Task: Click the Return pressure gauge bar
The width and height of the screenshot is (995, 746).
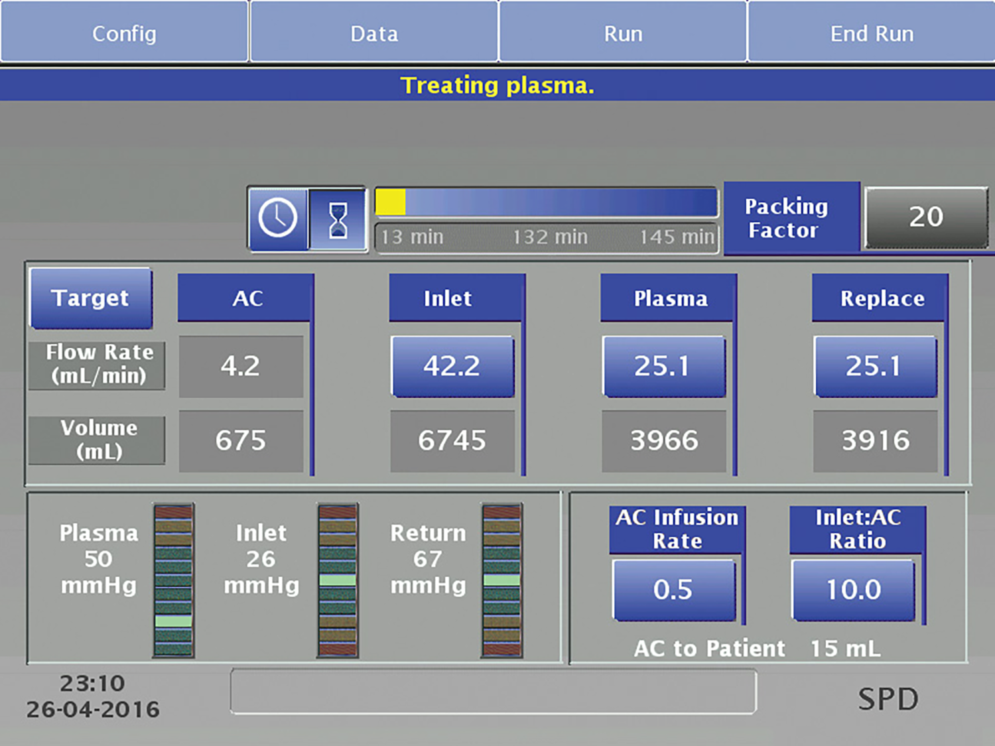Action: 501,580
